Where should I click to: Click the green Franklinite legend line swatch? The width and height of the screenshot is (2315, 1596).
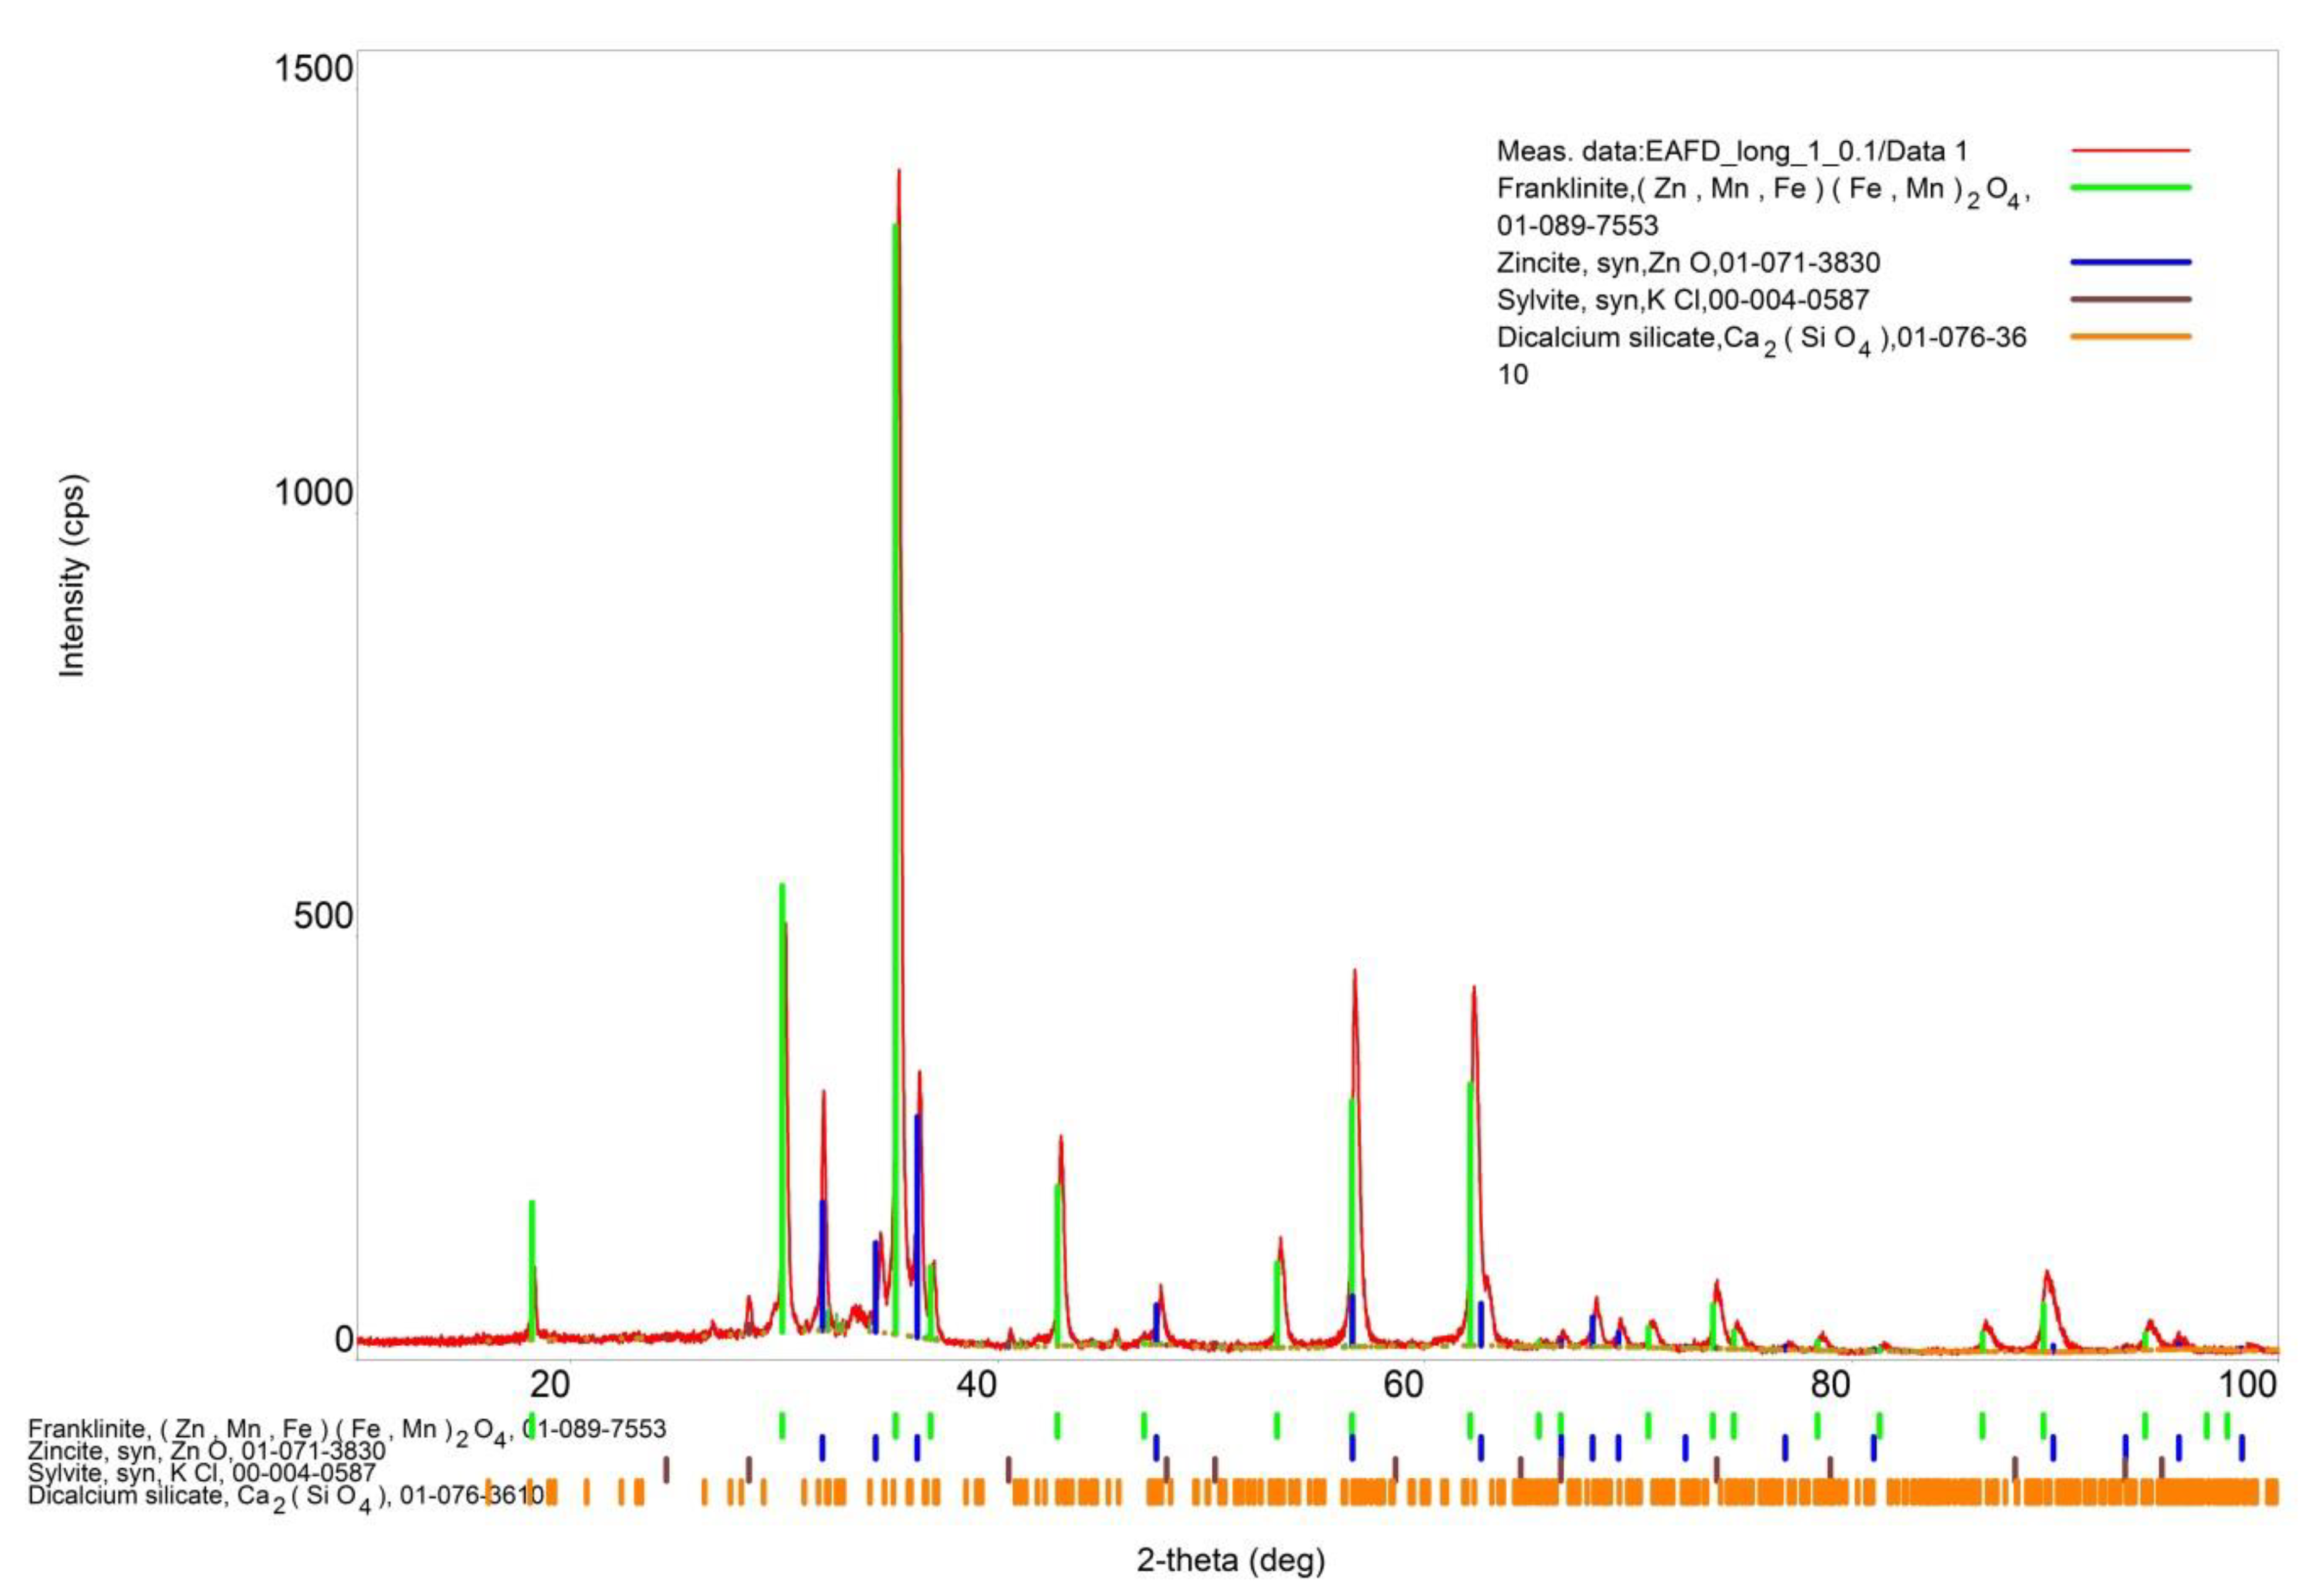[x=2130, y=187]
